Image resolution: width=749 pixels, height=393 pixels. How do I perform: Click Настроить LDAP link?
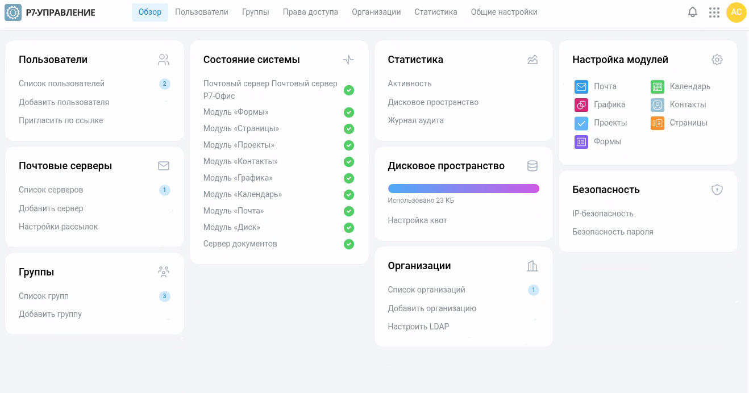419,327
